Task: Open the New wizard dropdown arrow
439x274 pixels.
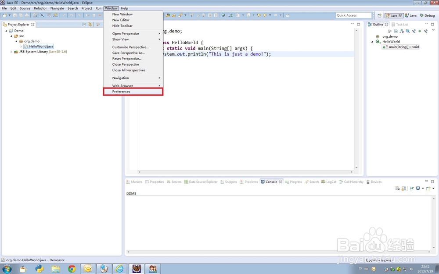Action: tap(9, 15)
